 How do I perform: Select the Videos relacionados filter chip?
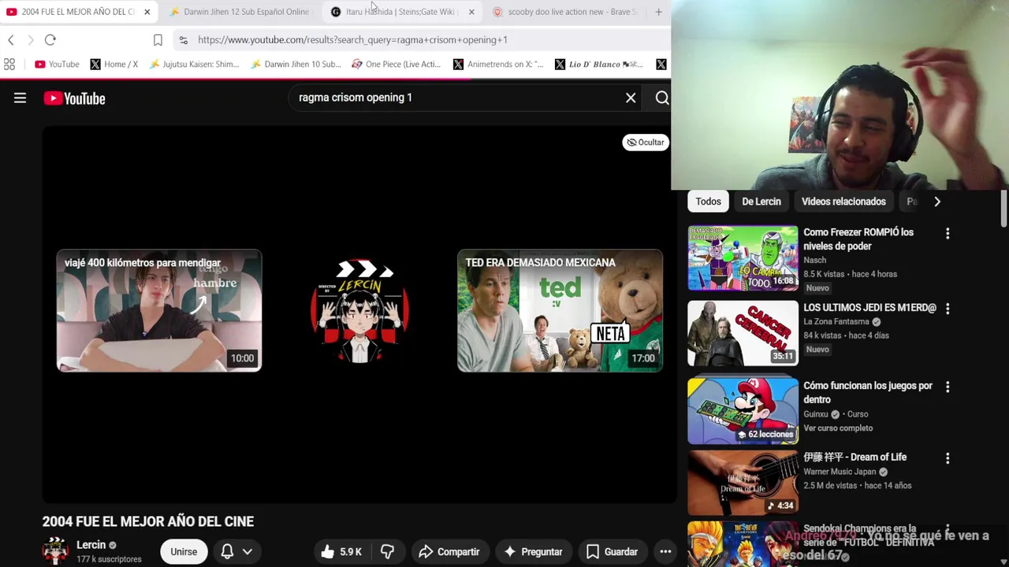843,202
